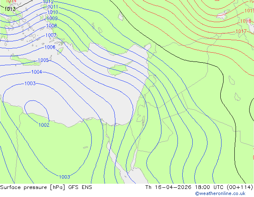Viewport: 254px width, 197px height.
Task: Click the blue 1005 isobar label
Action: click(43, 60)
